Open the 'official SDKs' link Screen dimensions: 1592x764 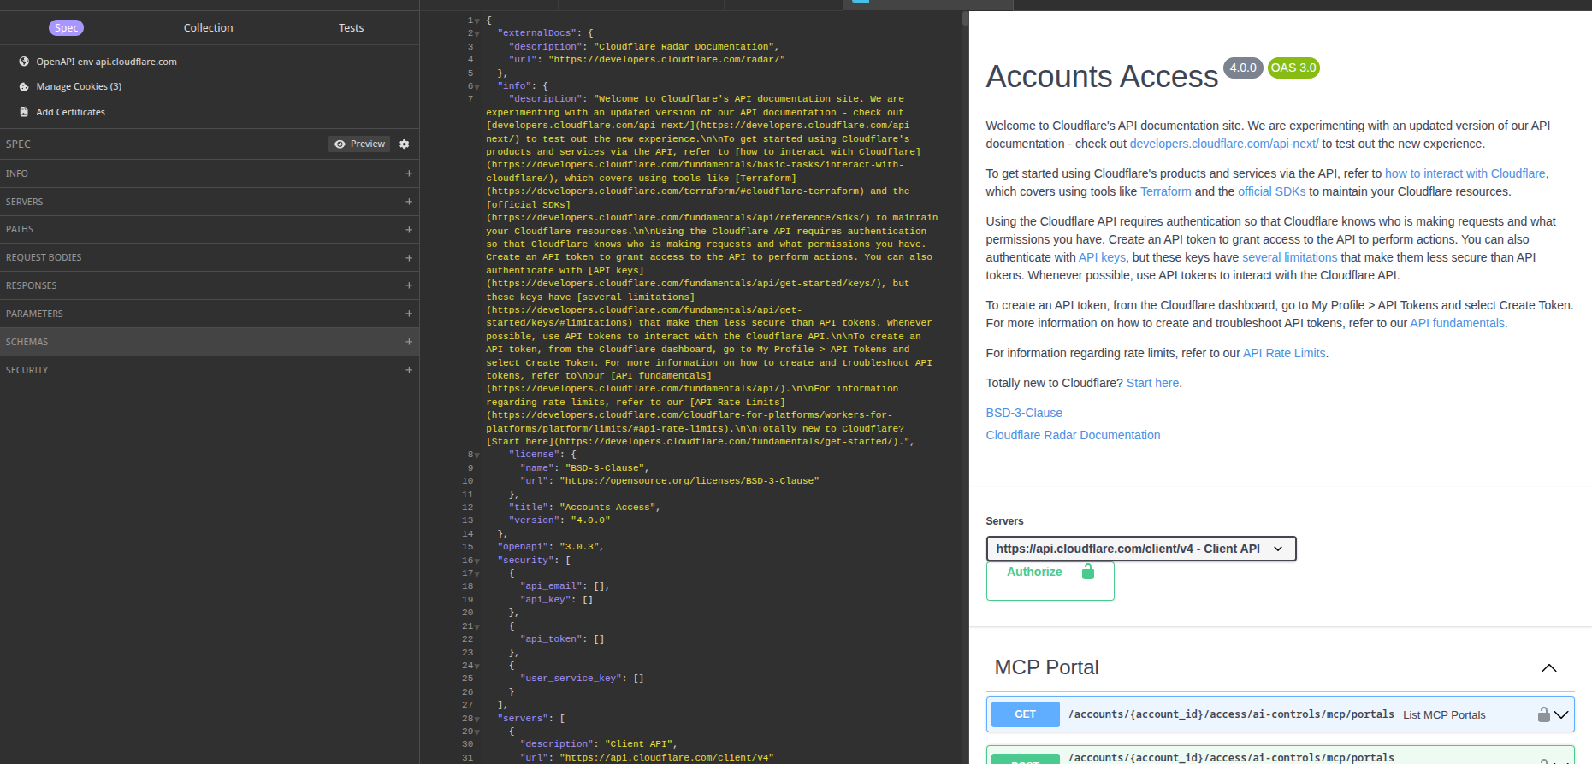(x=1272, y=191)
